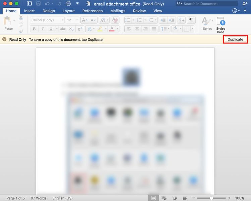Open the Quick Access Toolbar customize arrow
Screen dimensions: 251x201
point(77,4)
